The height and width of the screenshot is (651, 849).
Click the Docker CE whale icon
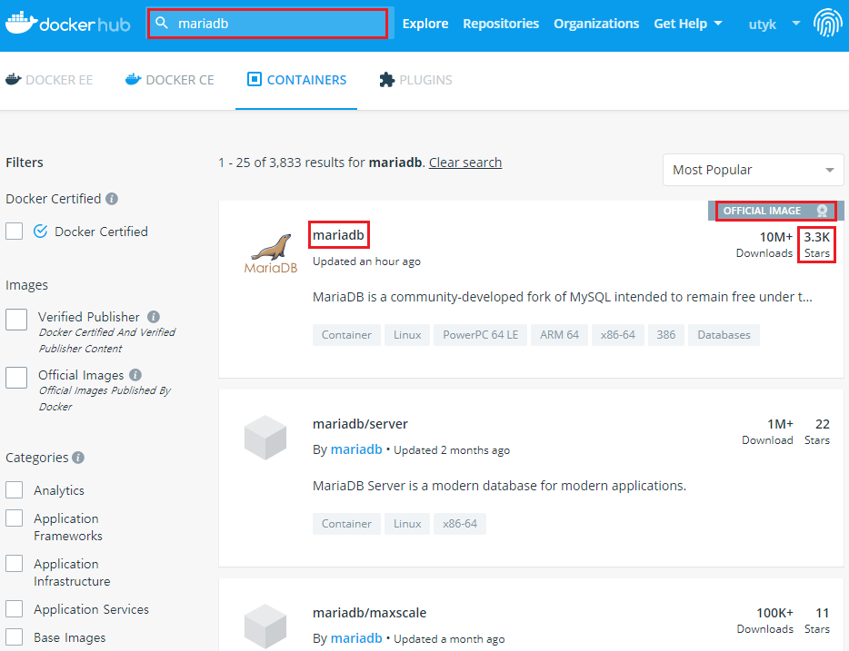point(134,80)
